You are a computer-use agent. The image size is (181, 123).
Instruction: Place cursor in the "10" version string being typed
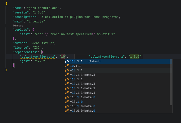[x=63, y=57]
